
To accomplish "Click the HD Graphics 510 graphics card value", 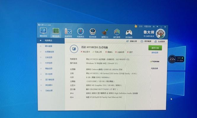I will 104,86.
